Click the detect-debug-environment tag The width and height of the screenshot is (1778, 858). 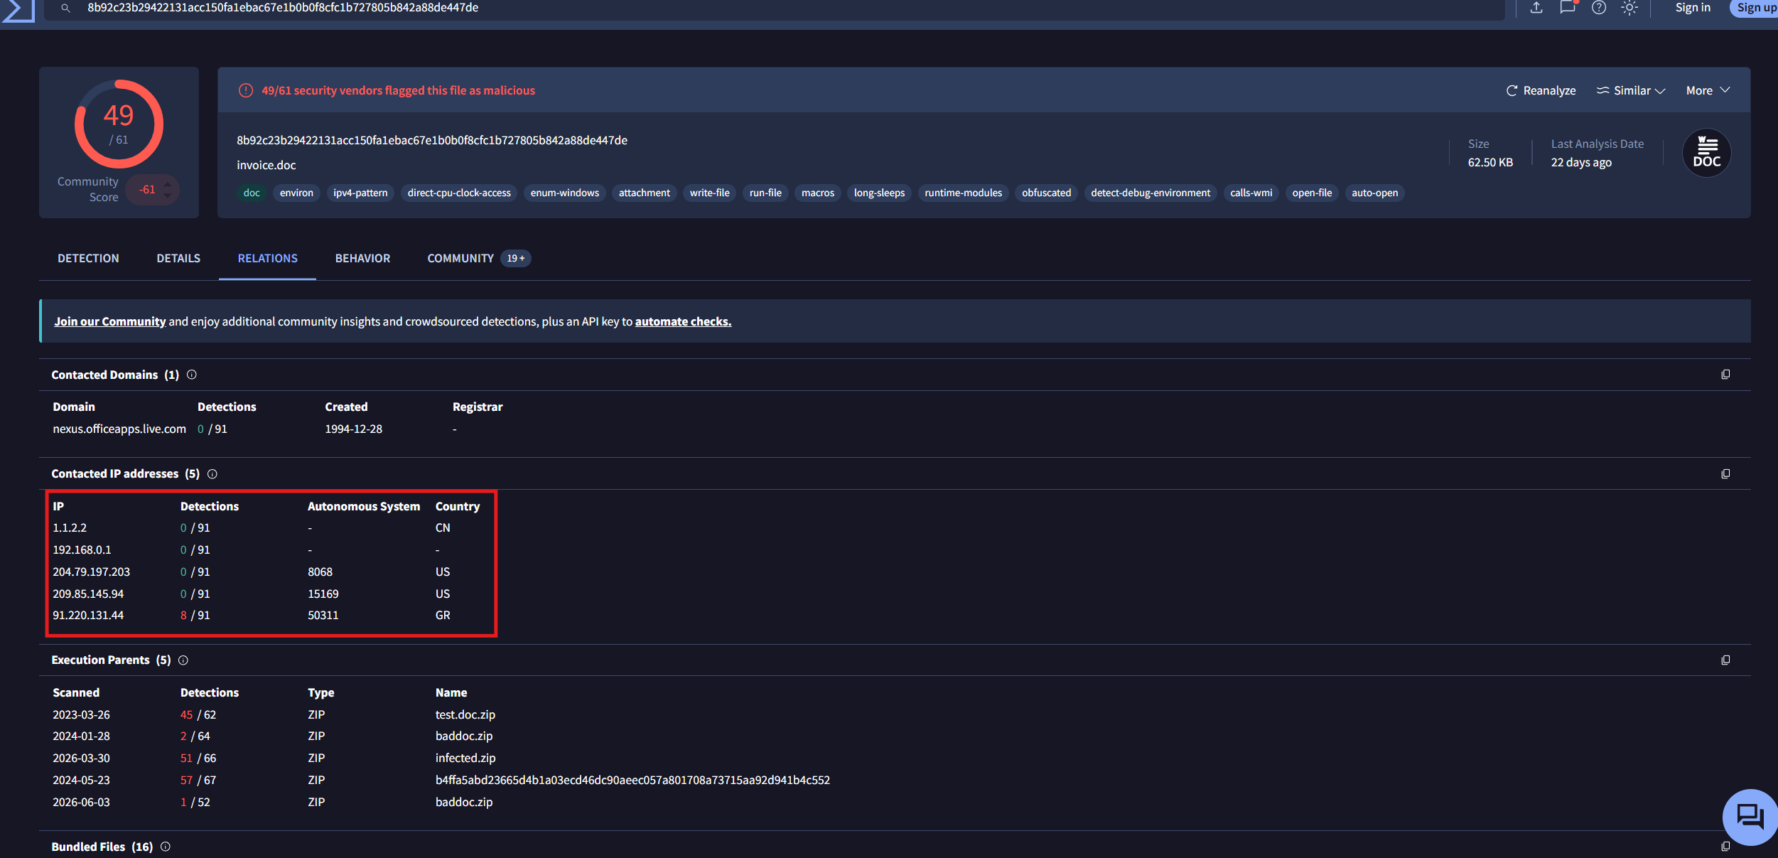point(1151,193)
